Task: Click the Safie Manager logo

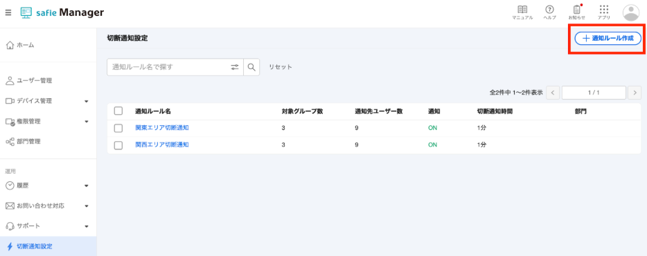Action: [62, 12]
